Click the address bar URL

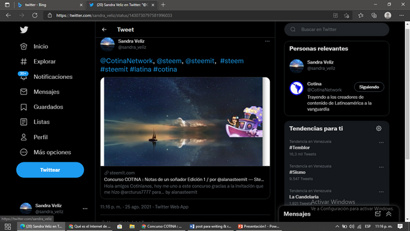click(114, 15)
